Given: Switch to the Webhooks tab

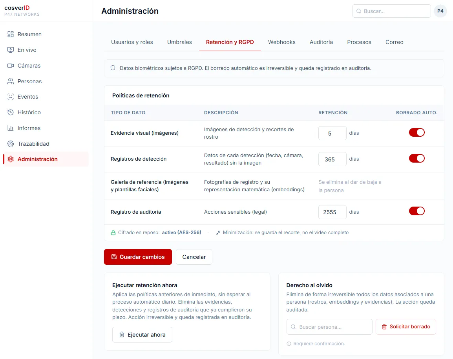Looking at the screenshot, I should 282,42.
